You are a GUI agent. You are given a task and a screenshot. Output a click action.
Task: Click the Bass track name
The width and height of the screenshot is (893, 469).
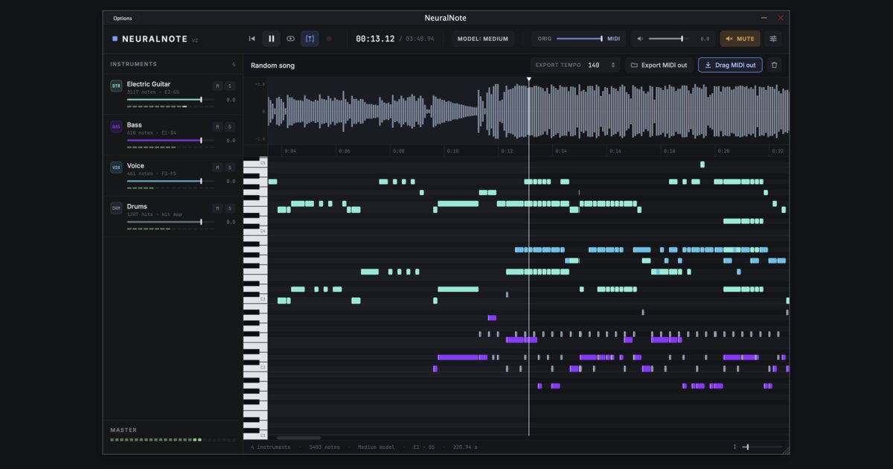pos(134,125)
